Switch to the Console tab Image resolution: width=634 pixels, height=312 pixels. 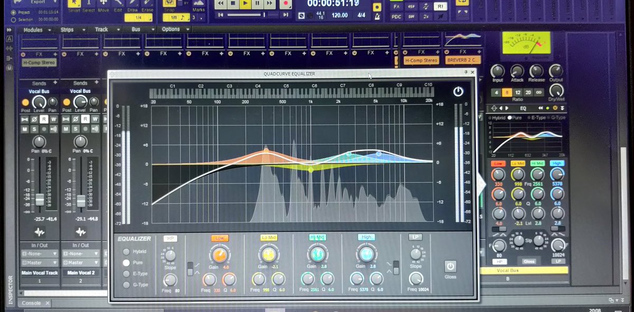click(33, 303)
